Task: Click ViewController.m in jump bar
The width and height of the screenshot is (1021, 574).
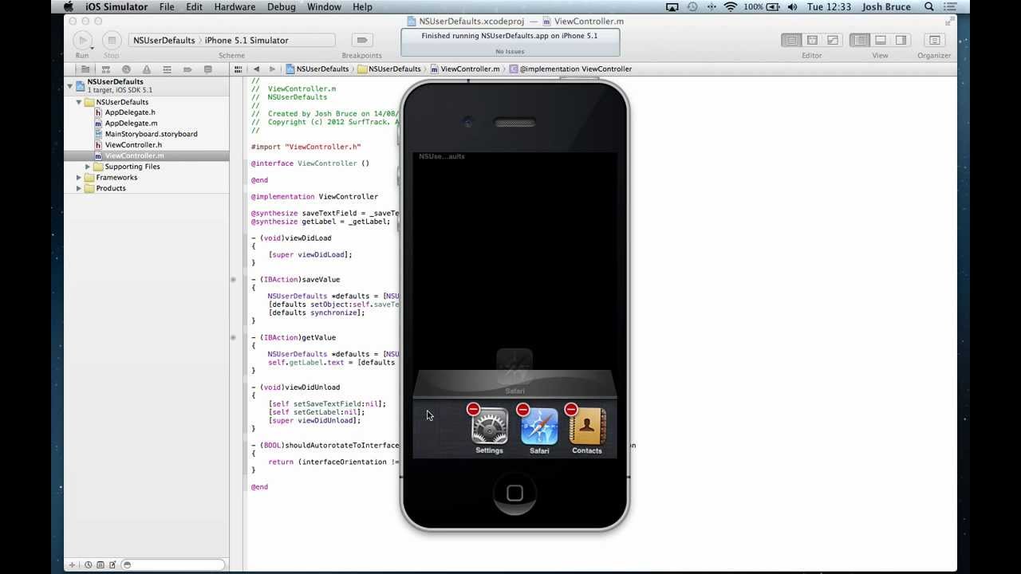Action: pyautogui.click(x=465, y=69)
